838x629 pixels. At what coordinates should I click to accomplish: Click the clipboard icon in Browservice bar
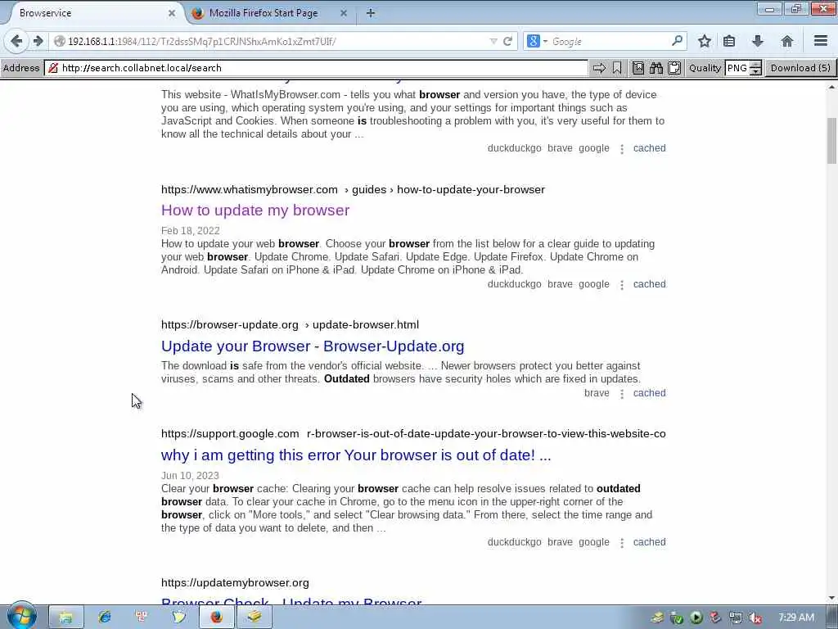point(674,68)
